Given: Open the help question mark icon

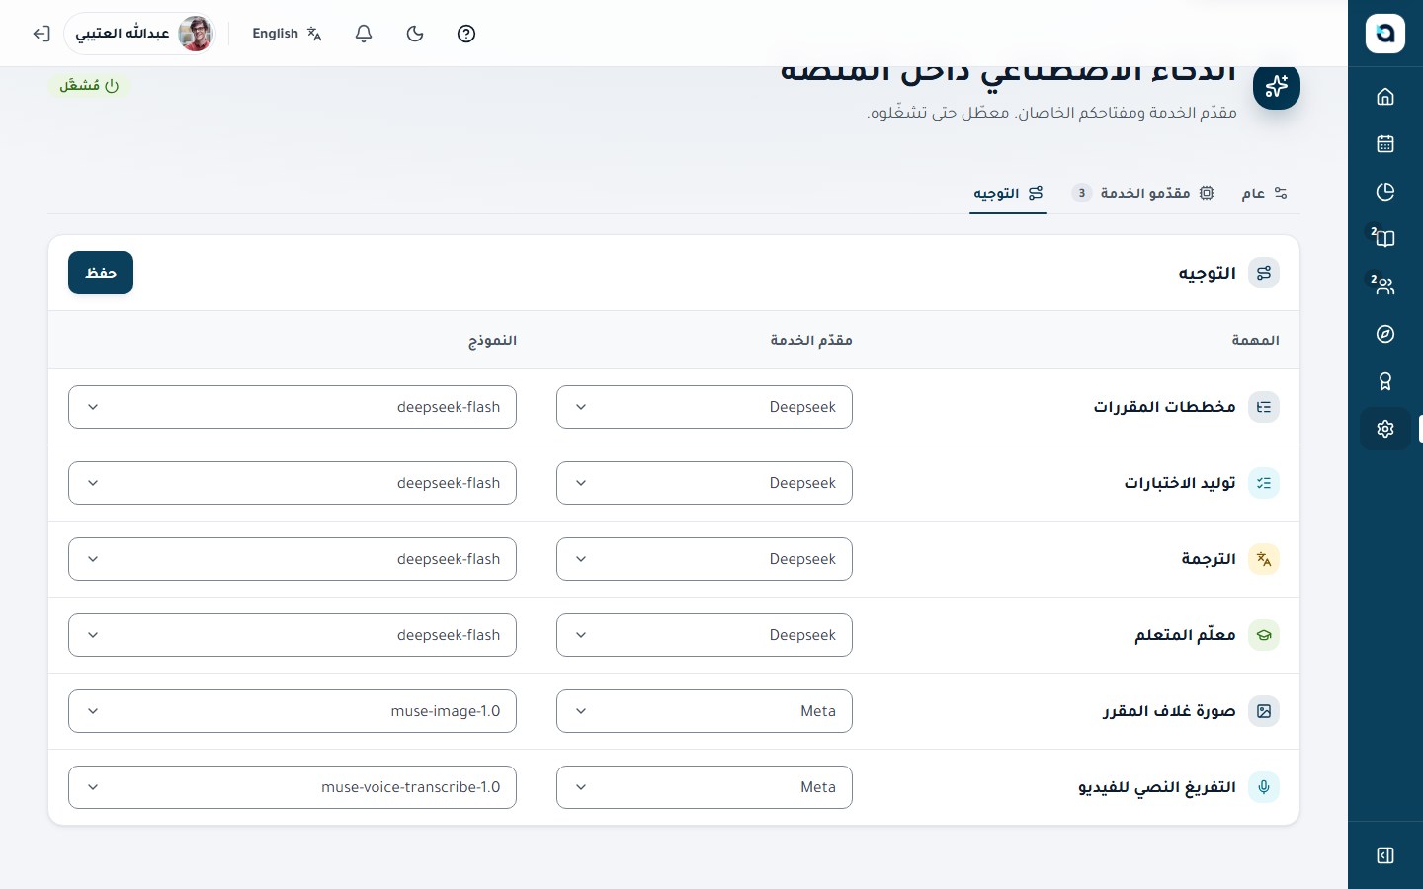Looking at the screenshot, I should click(x=466, y=34).
